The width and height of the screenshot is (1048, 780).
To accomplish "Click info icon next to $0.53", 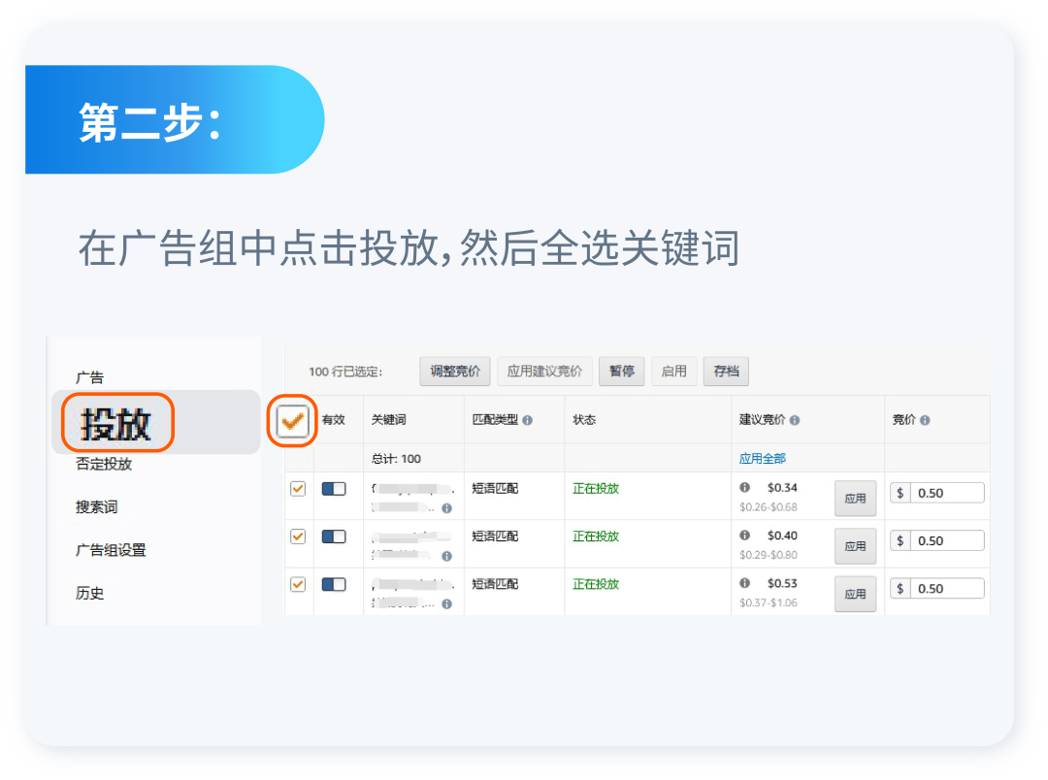I will [744, 583].
